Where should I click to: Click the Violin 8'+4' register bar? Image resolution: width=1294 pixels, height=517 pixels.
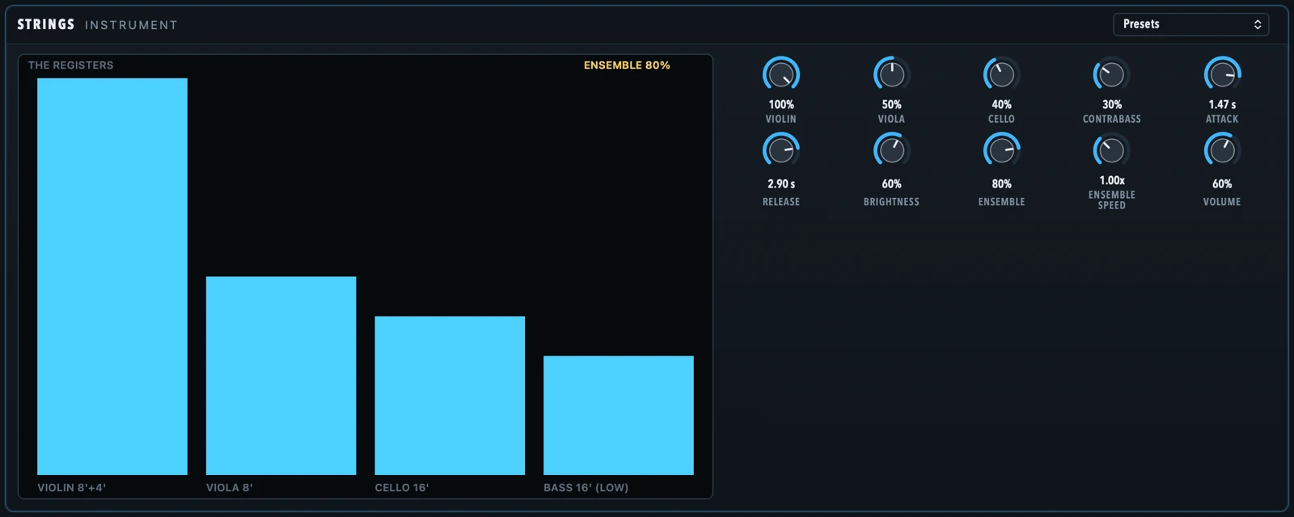[112, 276]
